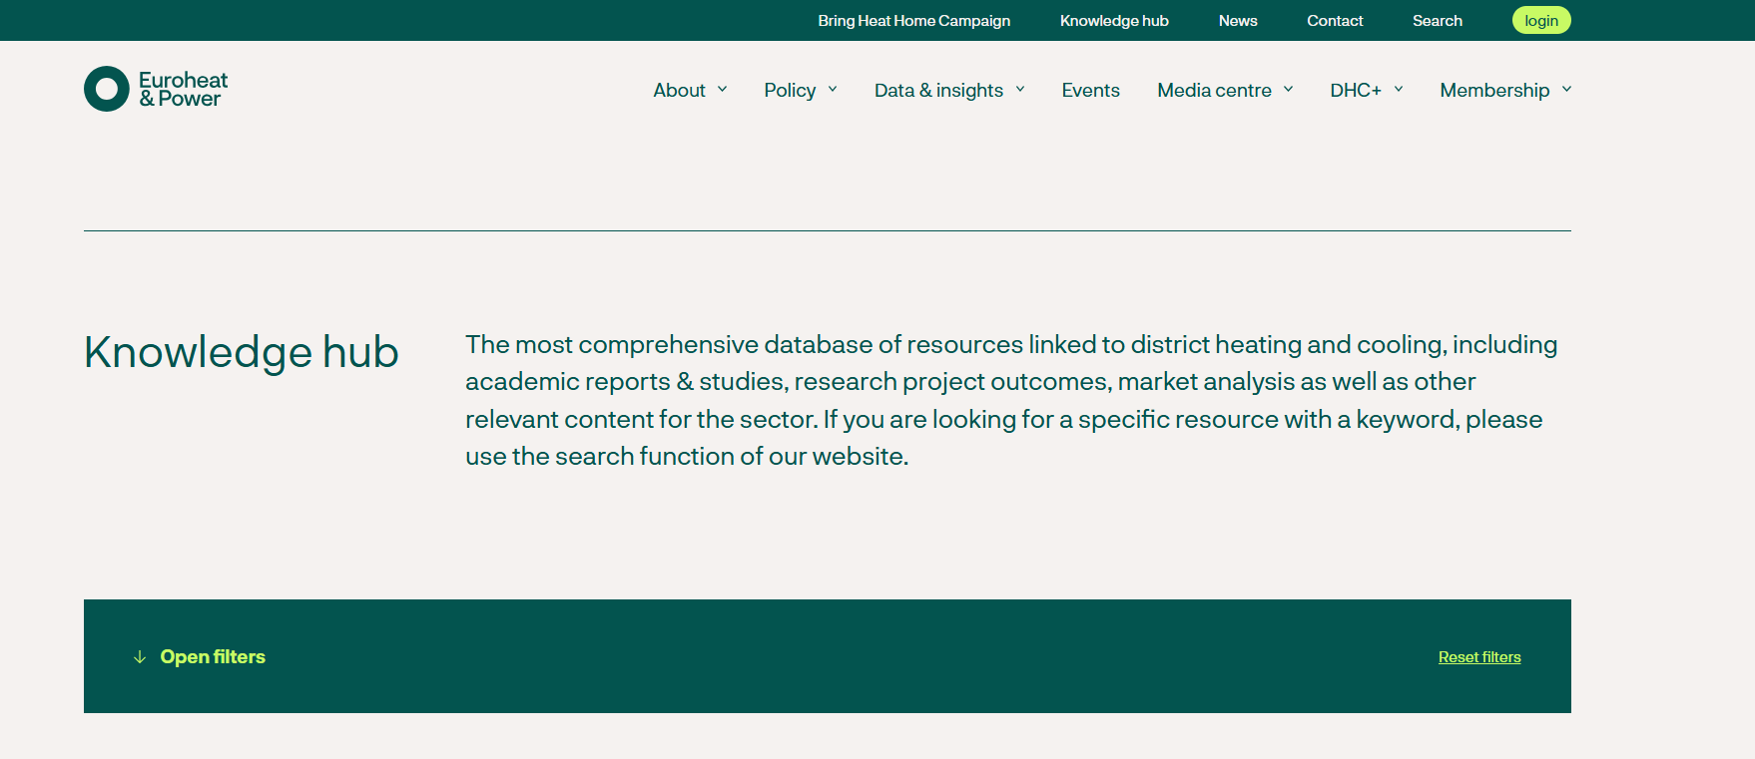Open the Contact link
Viewport: 1755px width, 759px height.
[1335, 21]
